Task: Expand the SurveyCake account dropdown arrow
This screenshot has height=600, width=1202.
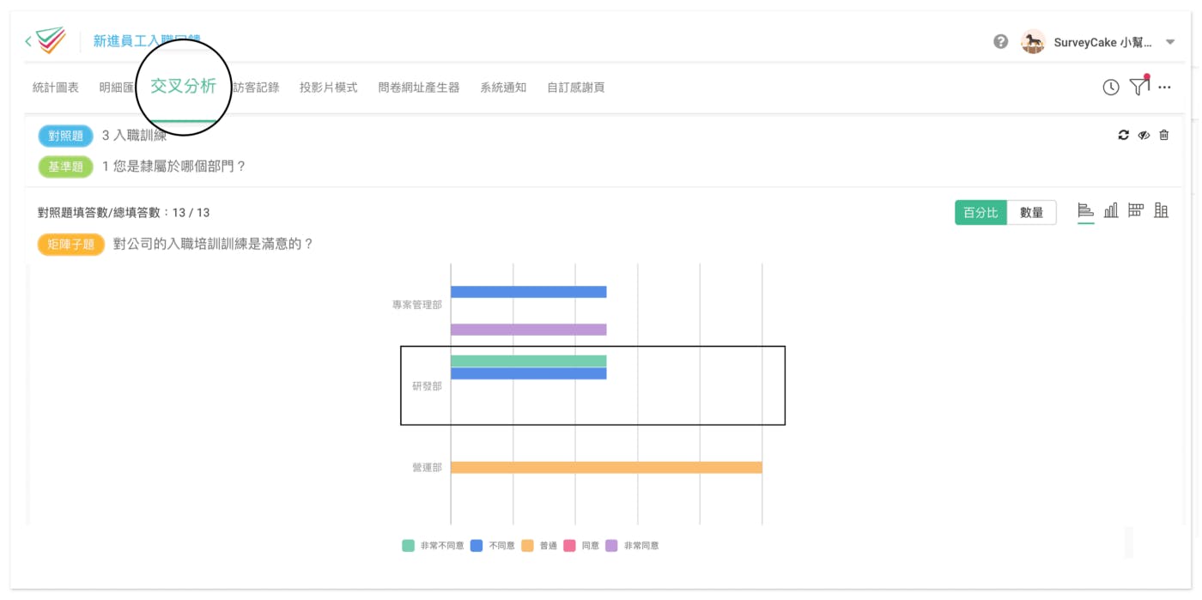Action: click(x=1170, y=42)
